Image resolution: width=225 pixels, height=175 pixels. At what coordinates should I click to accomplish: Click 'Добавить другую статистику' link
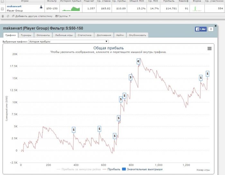click(x=32, y=16)
